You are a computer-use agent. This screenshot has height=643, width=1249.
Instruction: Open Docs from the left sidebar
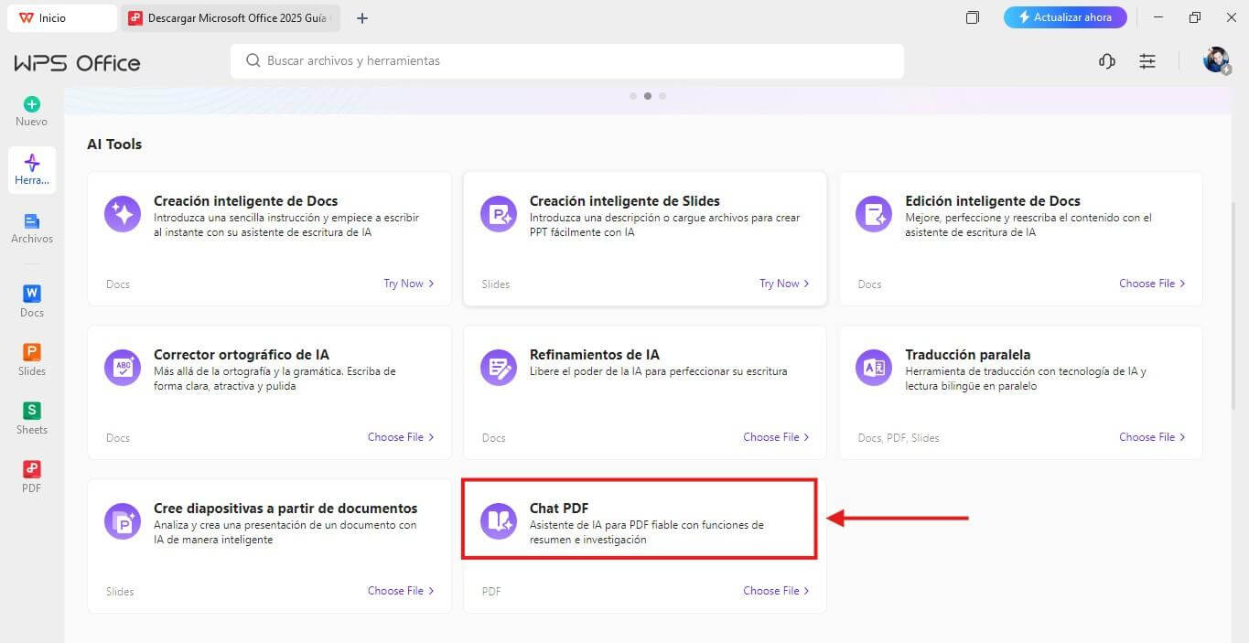(32, 294)
